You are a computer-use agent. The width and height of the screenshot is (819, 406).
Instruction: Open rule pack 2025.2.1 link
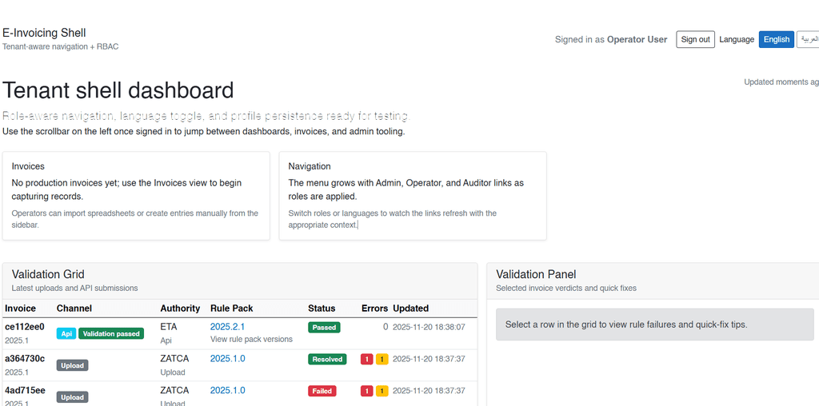point(227,327)
